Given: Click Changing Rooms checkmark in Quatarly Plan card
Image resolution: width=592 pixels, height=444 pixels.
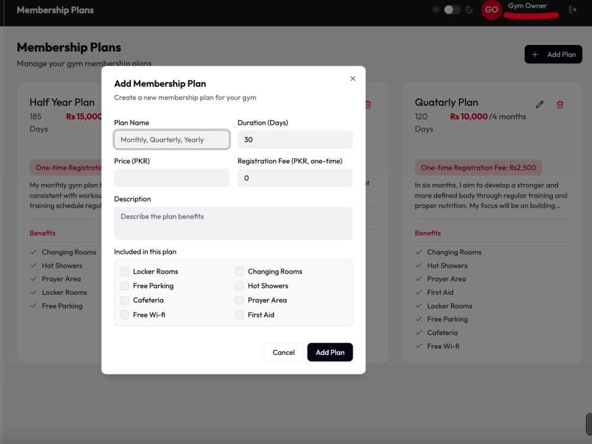Looking at the screenshot, I should coord(419,252).
